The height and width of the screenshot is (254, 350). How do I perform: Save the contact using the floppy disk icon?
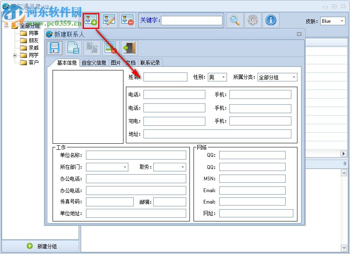[54, 48]
